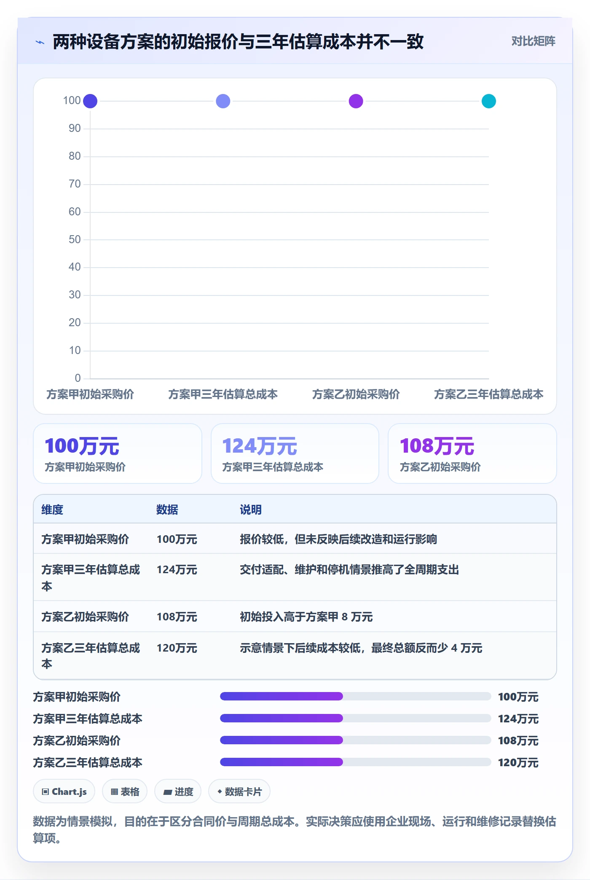The image size is (590, 880).
Task: Select the 方案甲三年估算总成本 chart data point
Action: coord(223,101)
